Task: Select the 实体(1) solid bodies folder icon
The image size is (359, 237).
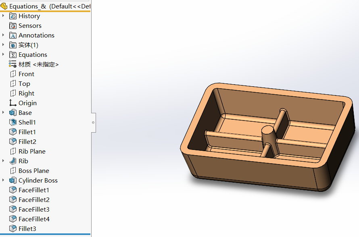Action: [x=13, y=45]
